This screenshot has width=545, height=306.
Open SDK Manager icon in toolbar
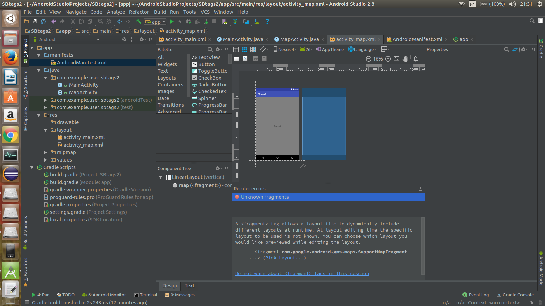tap(256, 21)
